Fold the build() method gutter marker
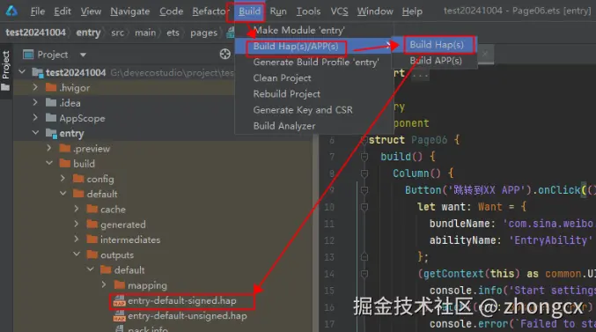The height and width of the screenshot is (332, 596). coord(364,156)
